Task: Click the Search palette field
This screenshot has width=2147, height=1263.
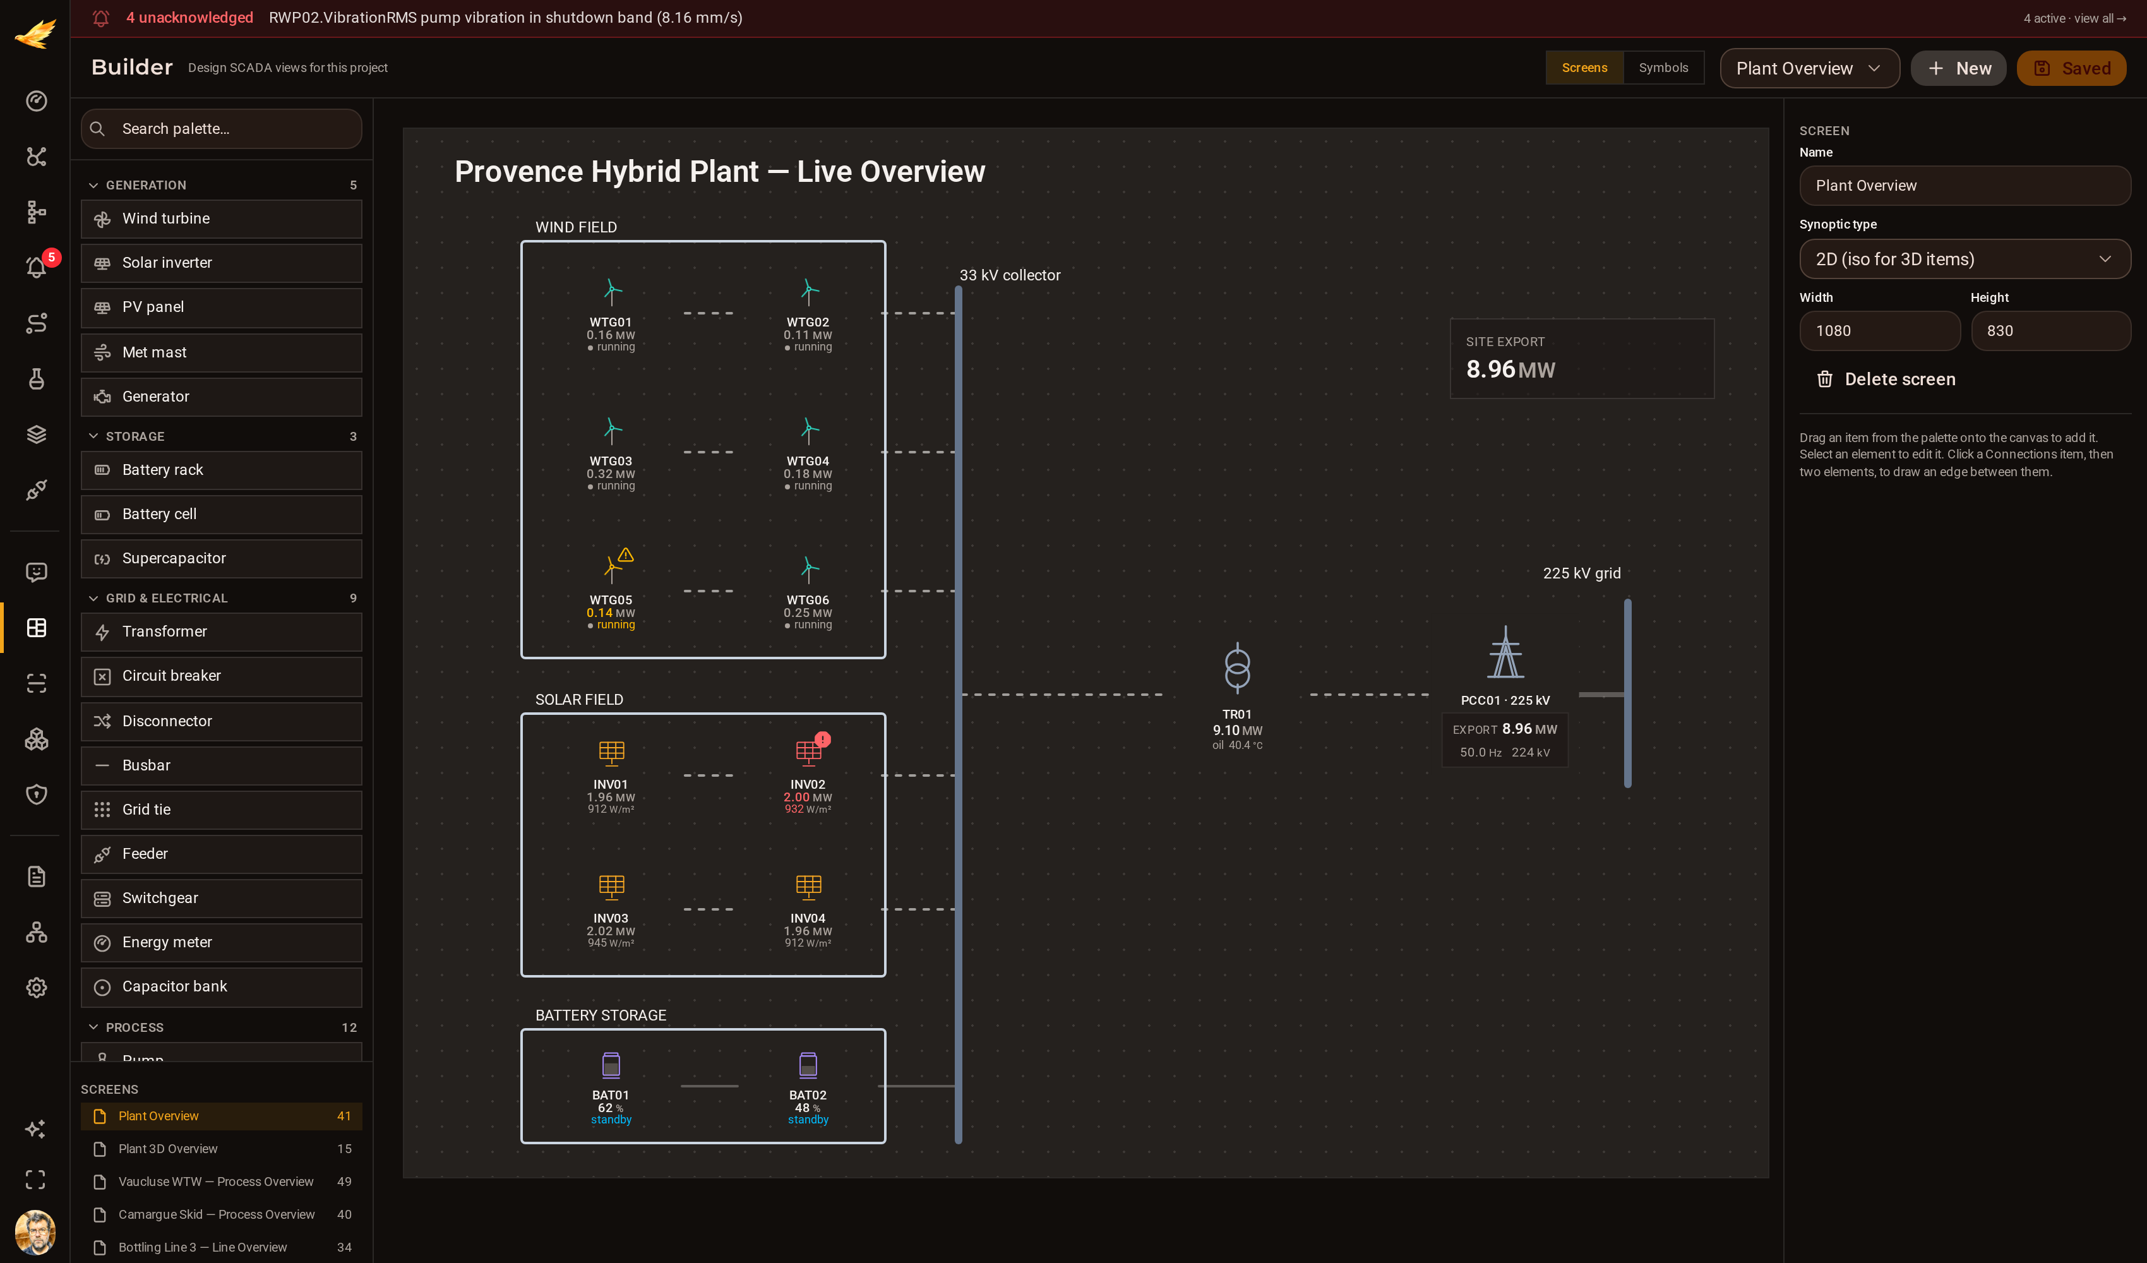Action: 222,129
